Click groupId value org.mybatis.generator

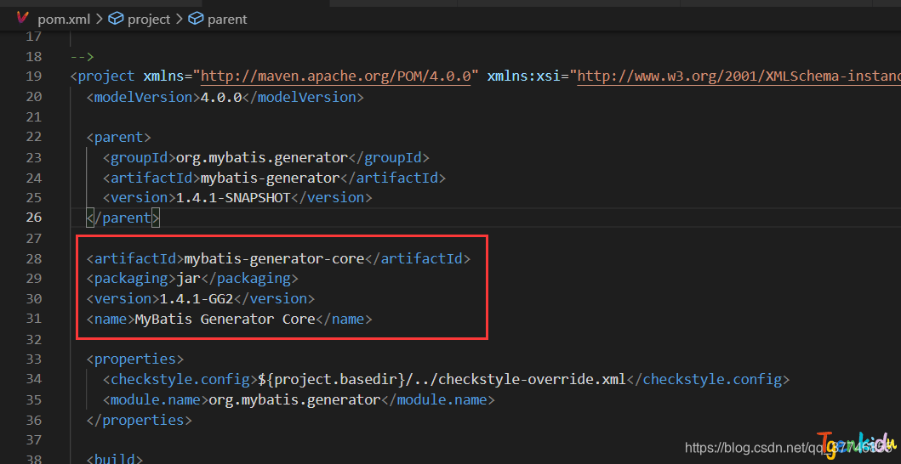coord(262,157)
